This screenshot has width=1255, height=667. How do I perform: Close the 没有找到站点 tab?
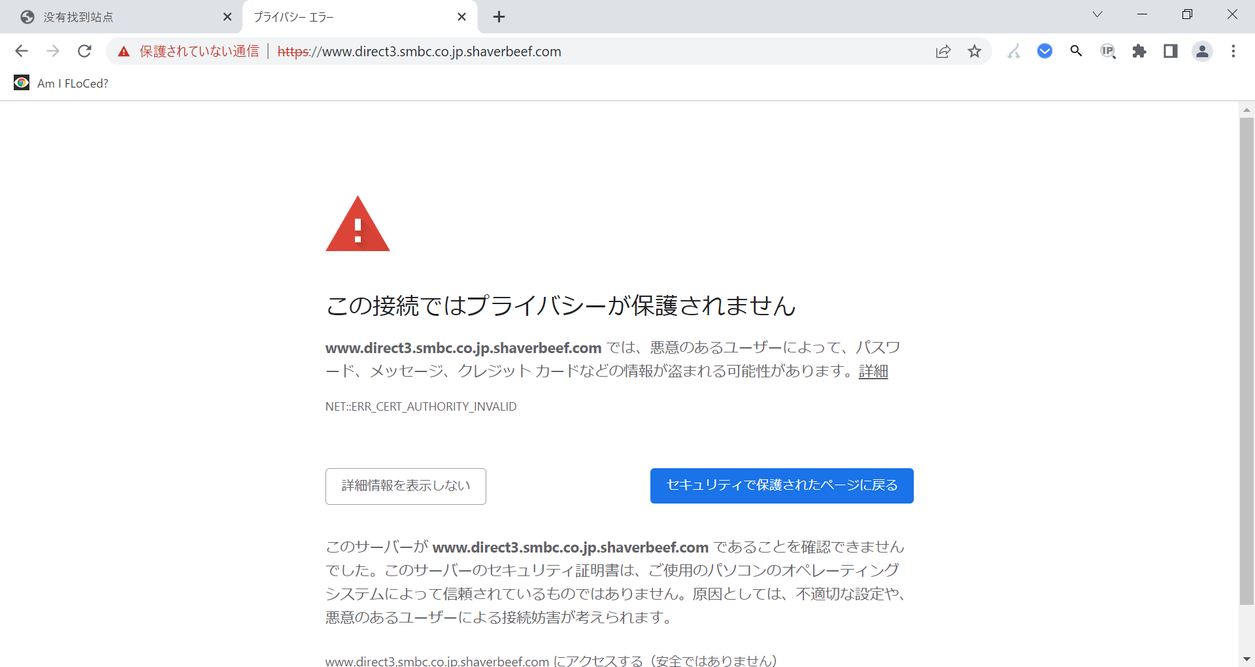point(227,17)
